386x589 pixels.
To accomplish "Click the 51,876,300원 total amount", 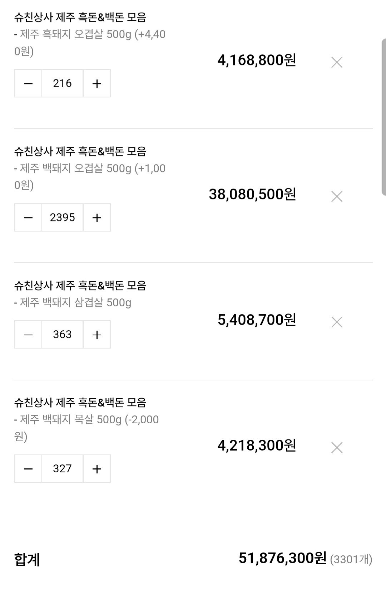I will pyautogui.click(x=282, y=558).
